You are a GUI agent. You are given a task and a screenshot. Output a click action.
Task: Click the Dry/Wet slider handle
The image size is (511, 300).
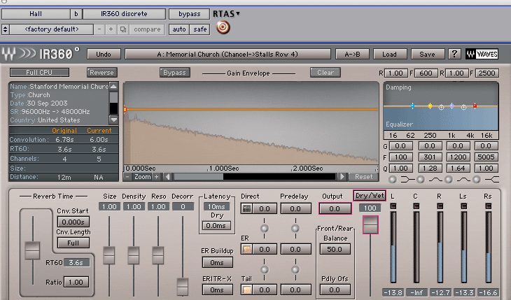coord(369,225)
